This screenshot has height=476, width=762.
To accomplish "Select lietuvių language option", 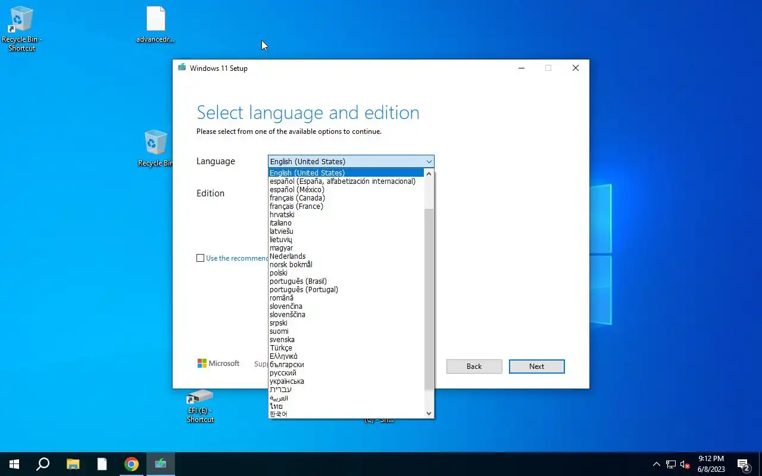I will [x=346, y=239].
